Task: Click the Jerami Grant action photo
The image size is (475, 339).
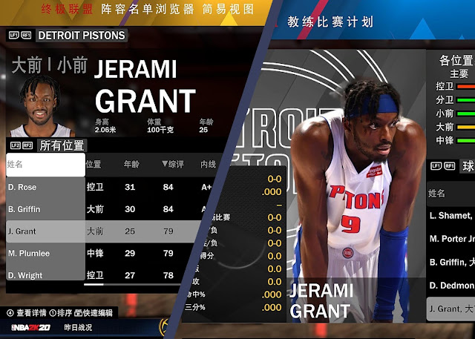Action: (358, 200)
